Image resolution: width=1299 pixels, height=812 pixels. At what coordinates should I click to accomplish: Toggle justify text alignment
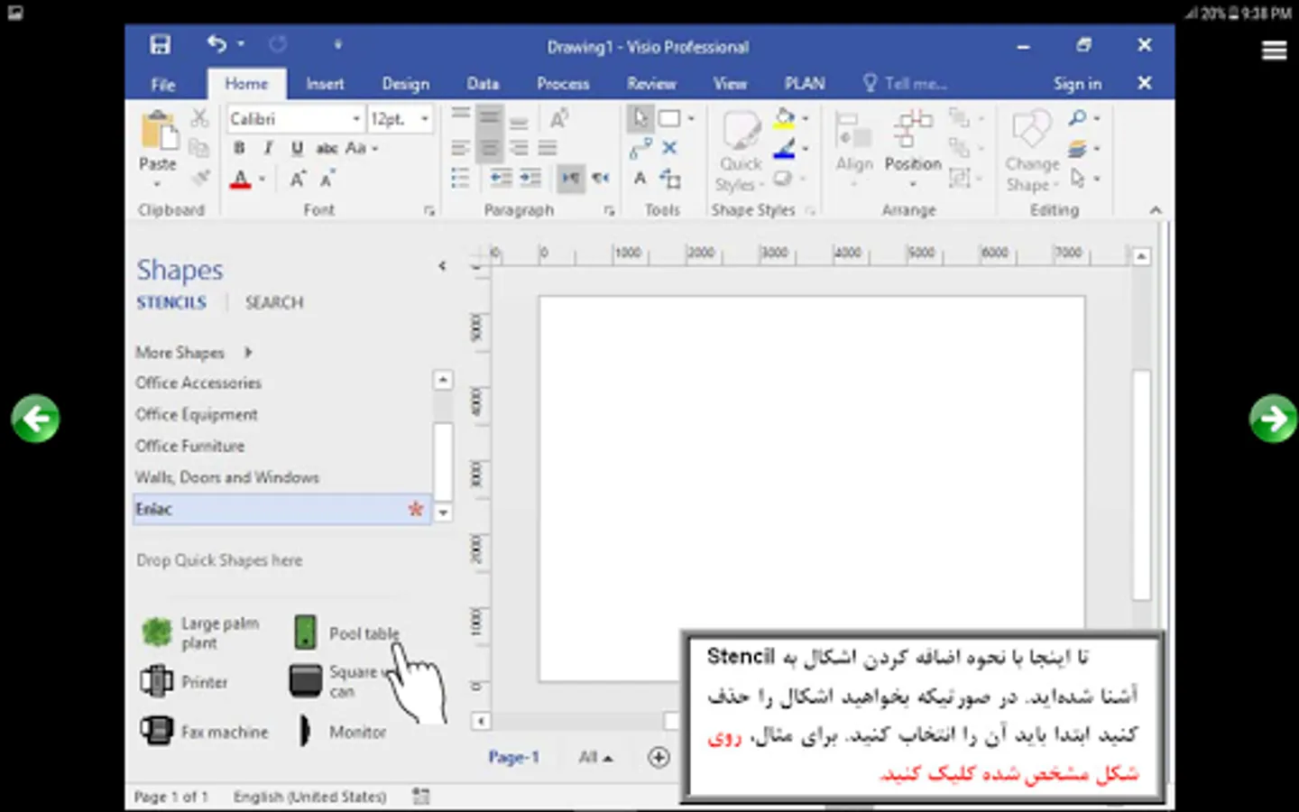548,148
